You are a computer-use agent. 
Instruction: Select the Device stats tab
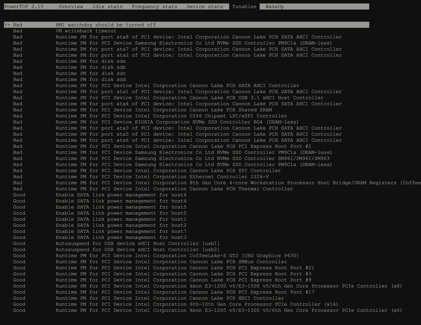(205, 6)
